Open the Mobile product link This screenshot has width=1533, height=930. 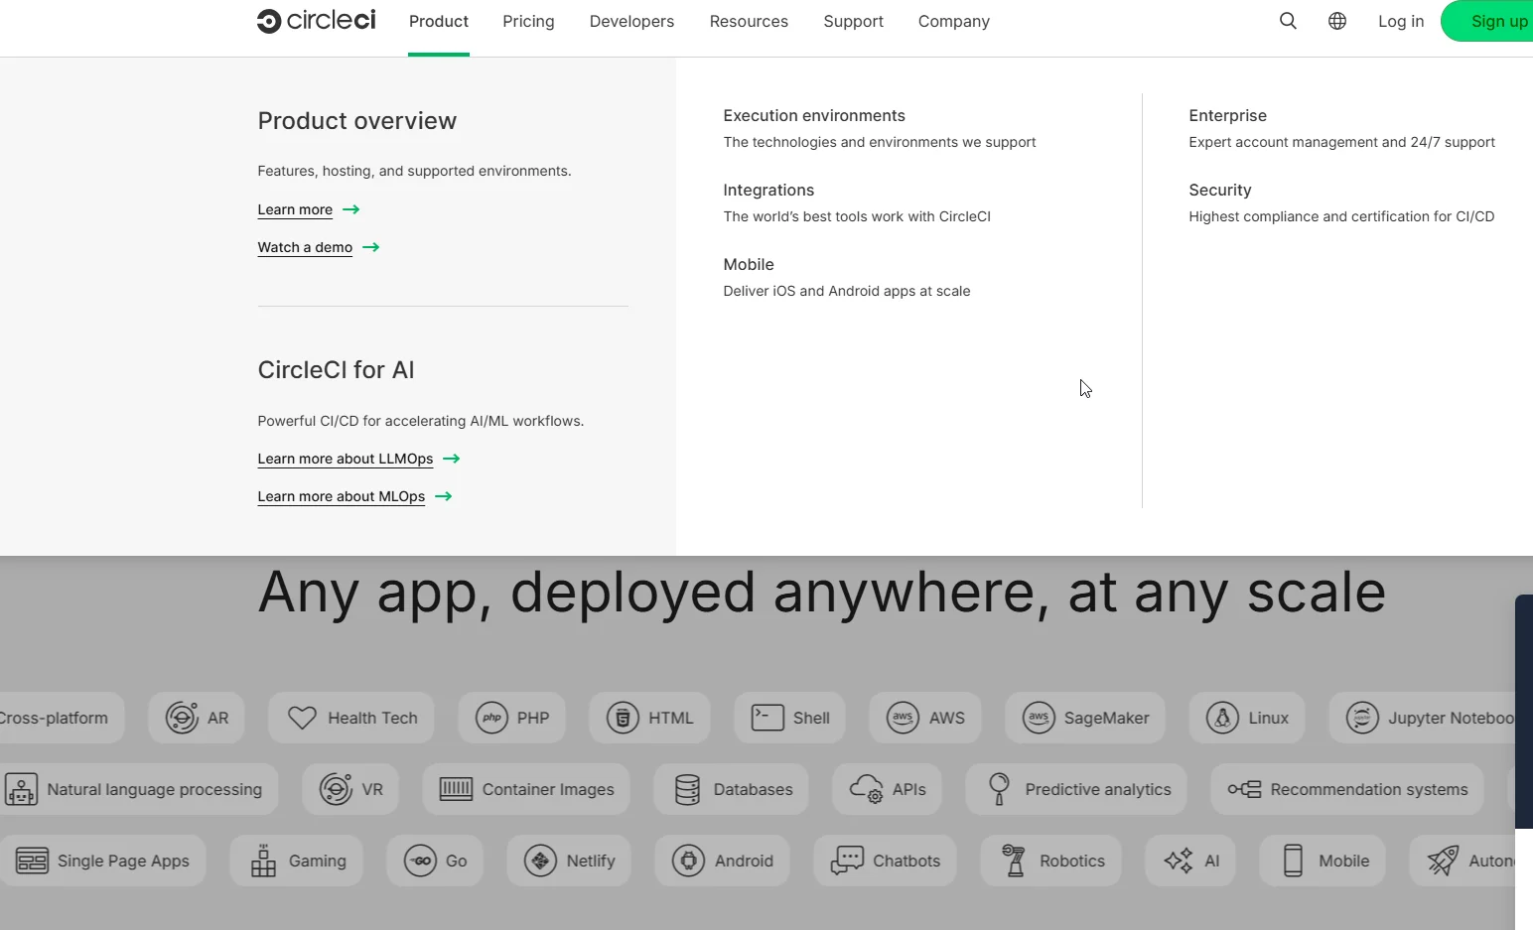749,264
